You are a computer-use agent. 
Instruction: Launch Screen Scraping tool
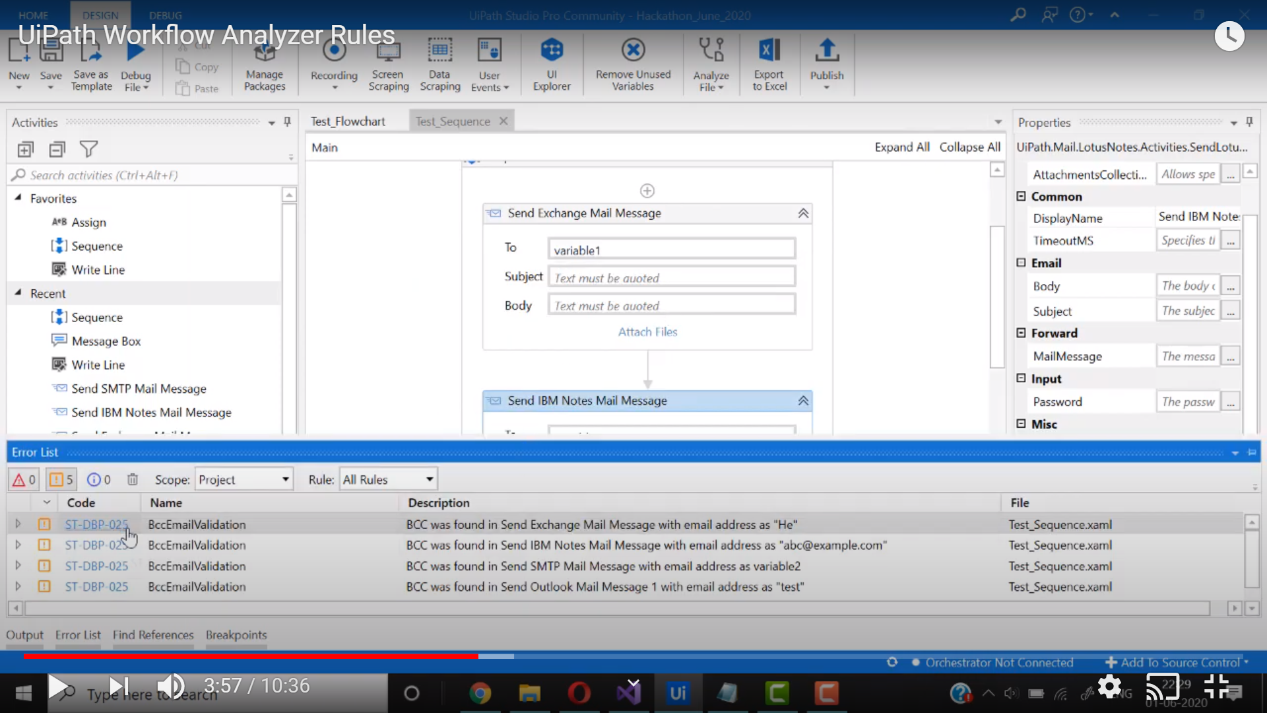coord(388,65)
